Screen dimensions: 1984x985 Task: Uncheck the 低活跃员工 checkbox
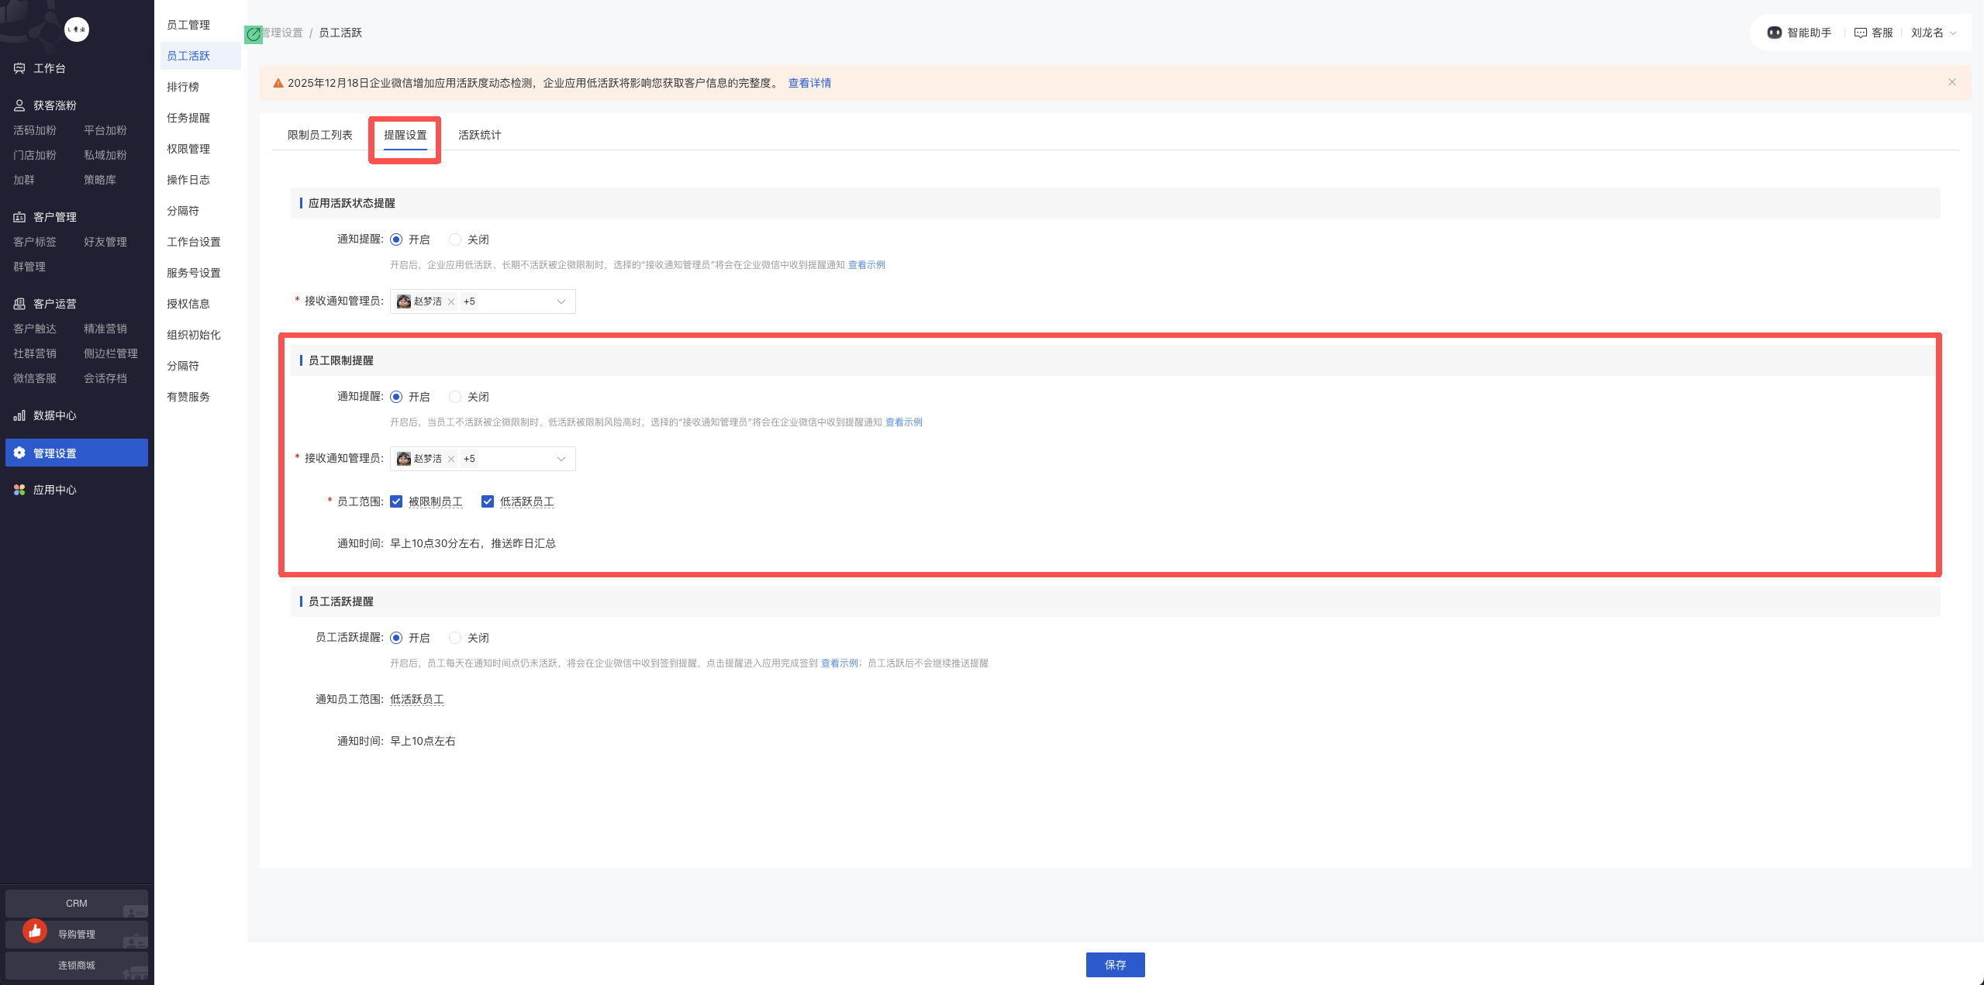tap(488, 501)
